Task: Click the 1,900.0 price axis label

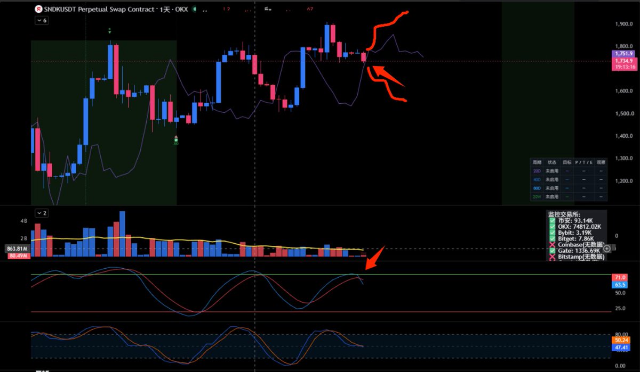Action: tap(623, 24)
